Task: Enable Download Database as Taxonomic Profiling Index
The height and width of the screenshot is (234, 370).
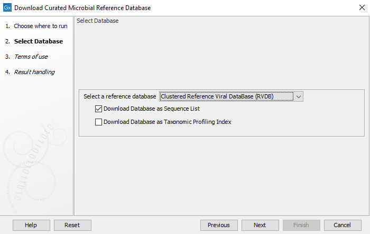Action: click(98, 122)
